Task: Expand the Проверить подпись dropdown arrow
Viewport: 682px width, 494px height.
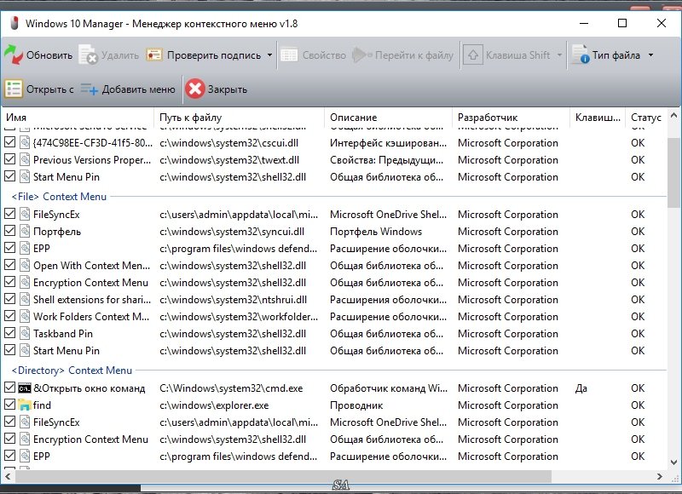Action: pos(269,55)
